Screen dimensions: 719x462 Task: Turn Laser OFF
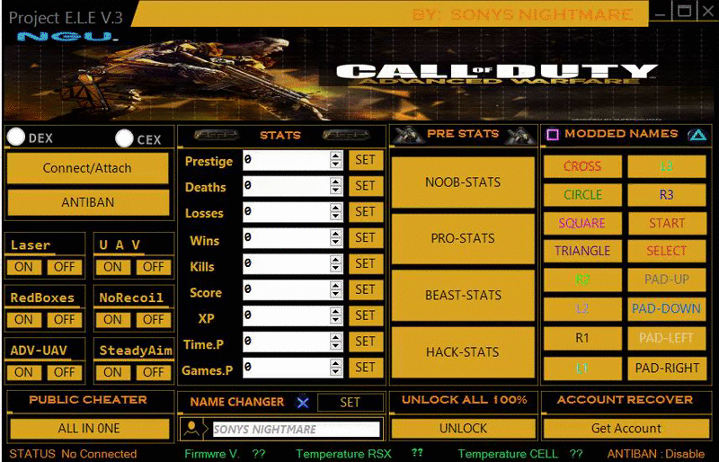click(65, 267)
